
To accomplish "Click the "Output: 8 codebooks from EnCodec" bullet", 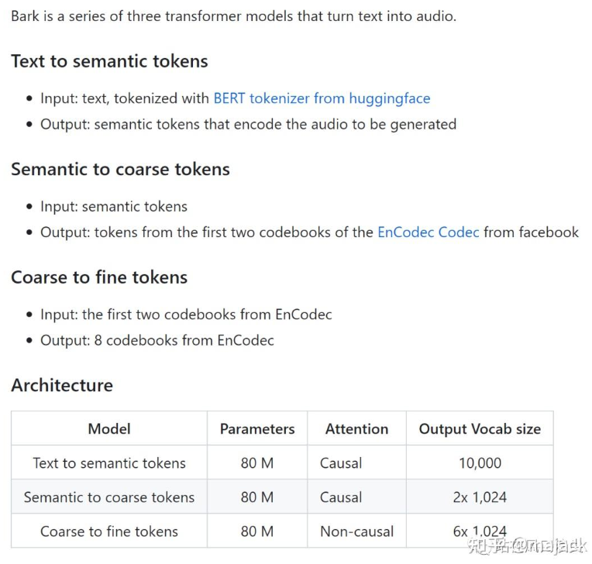I will click(157, 340).
